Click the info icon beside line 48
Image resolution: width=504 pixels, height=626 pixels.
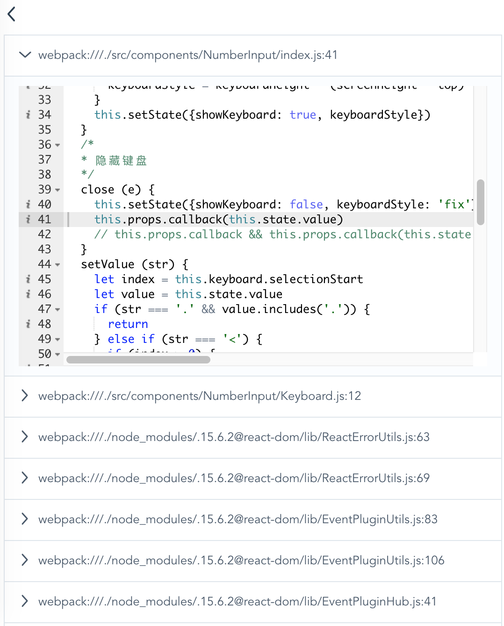pyautogui.click(x=28, y=324)
